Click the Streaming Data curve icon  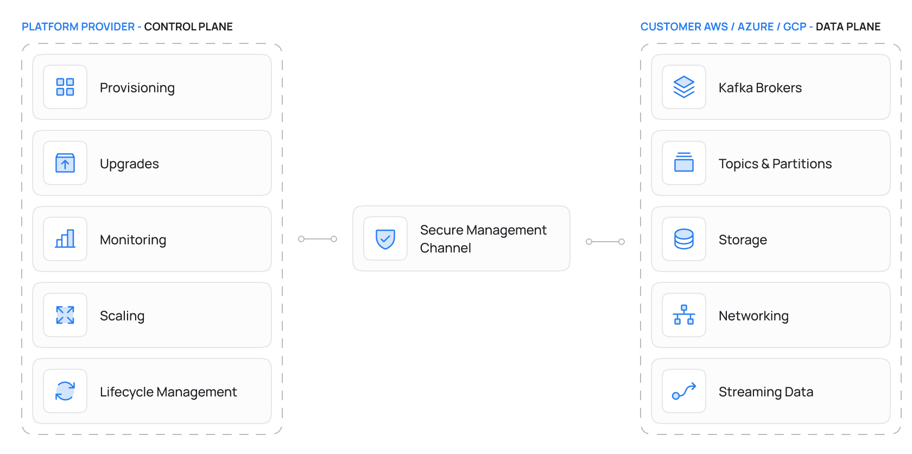tap(684, 391)
